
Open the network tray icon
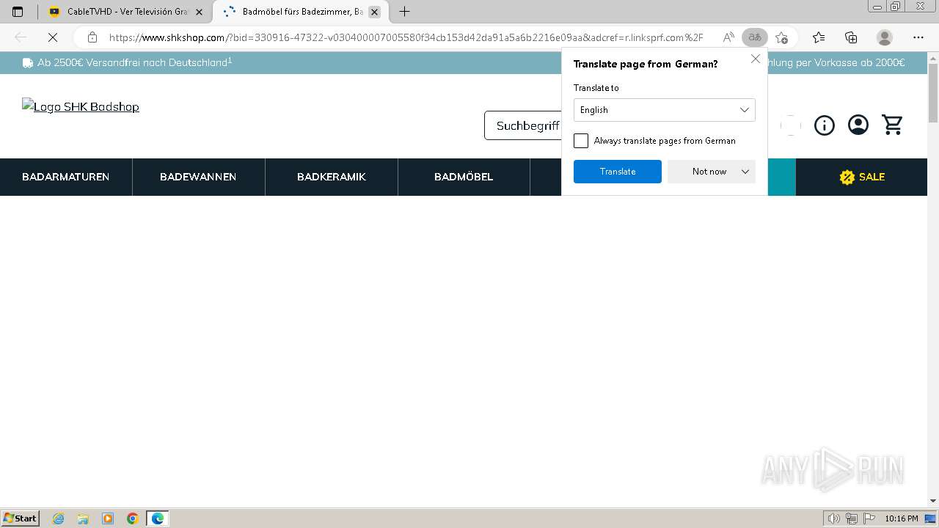(852, 518)
